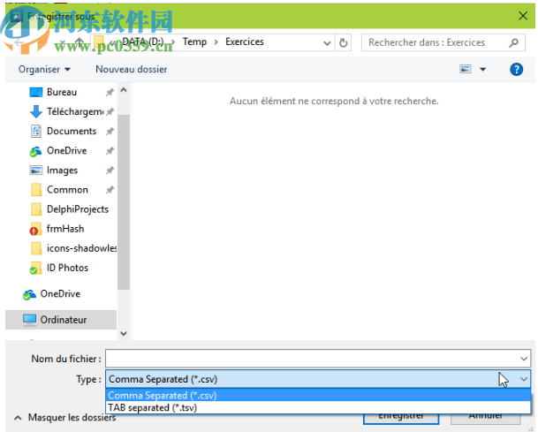Unpin Bureau using its pin icon

[x=110, y=92]
